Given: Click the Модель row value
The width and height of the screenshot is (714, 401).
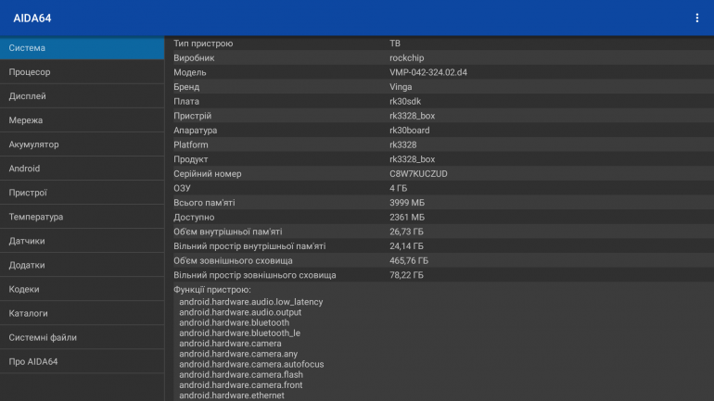Looking at the screenshot, I should click(x=427, y=72).
